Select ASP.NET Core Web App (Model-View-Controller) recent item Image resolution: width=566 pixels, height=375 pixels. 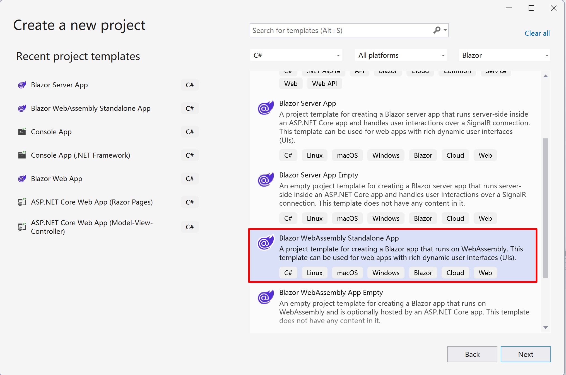coord(92,227)
